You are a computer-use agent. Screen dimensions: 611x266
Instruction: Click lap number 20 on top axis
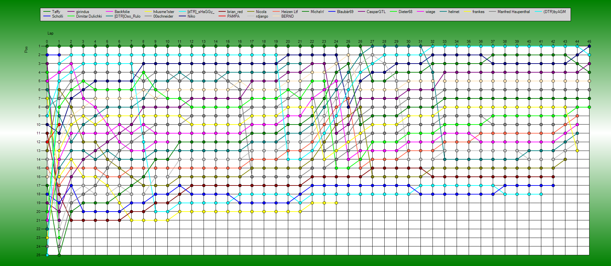(x=288, y=41)
